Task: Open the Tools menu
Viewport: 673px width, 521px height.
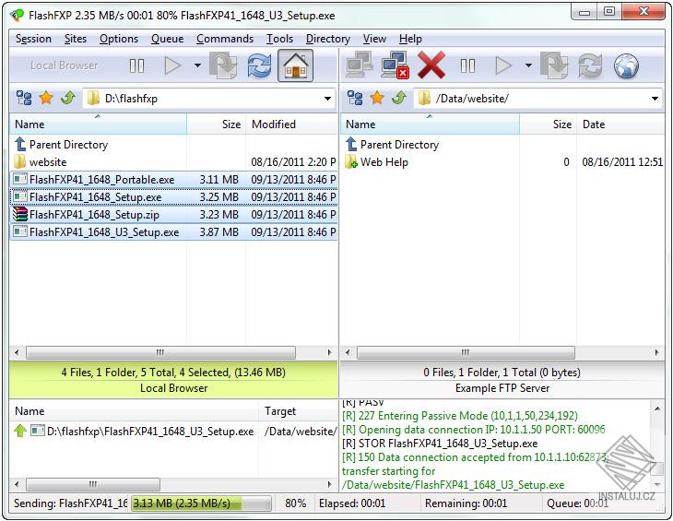Action: click(280, 39)
